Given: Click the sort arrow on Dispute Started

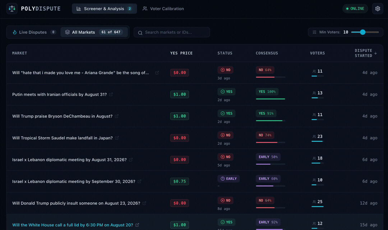Looking at the screenshot, I should tap(376, 53).
